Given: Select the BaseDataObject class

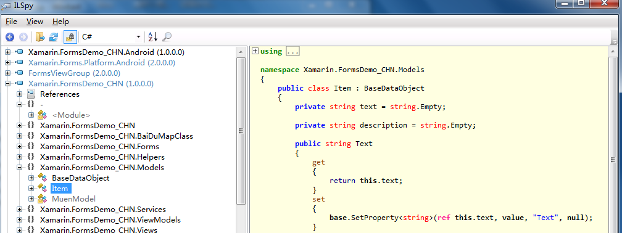Looking at the screenshot, I should (x=80, y=178).
